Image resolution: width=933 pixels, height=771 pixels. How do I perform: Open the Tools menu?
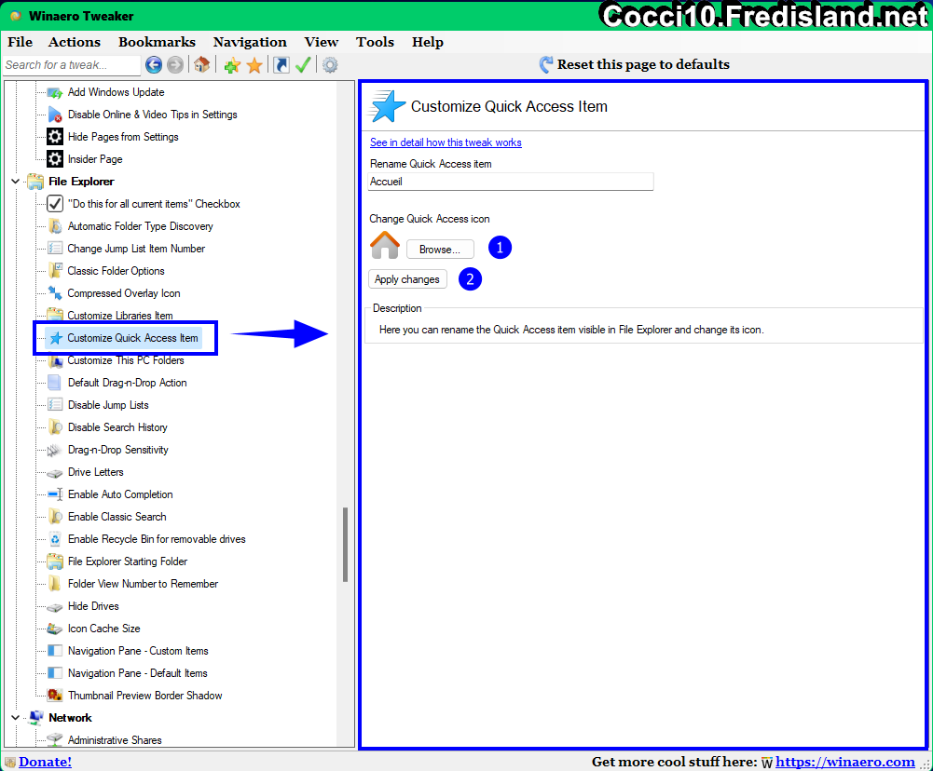pyautogui.click(x=375, y=42)
